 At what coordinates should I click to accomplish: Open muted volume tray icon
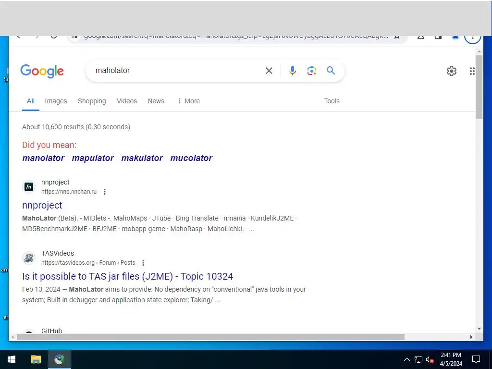point(430,359)
